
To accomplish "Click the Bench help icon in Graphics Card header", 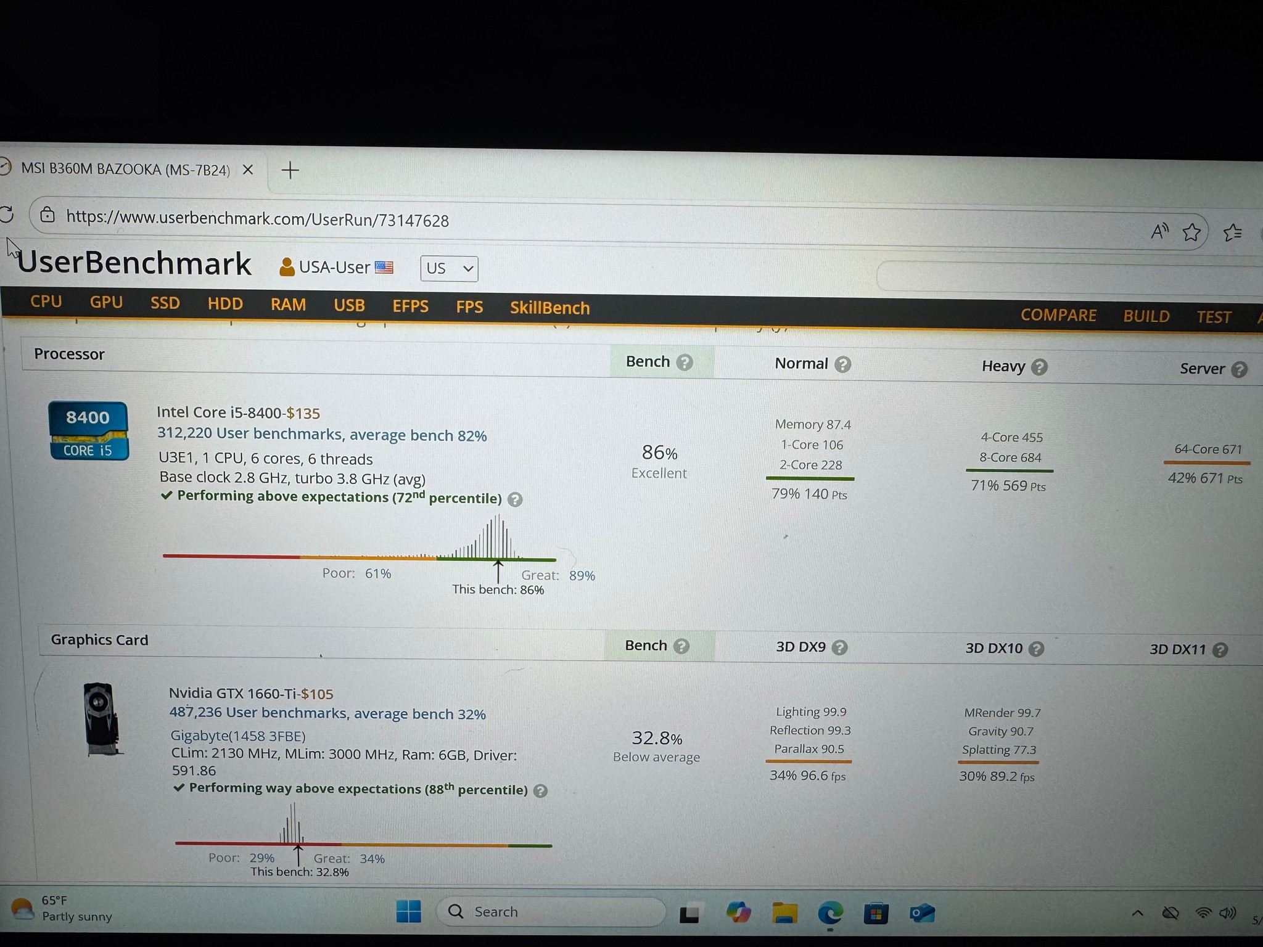I will tap(681, 646).
